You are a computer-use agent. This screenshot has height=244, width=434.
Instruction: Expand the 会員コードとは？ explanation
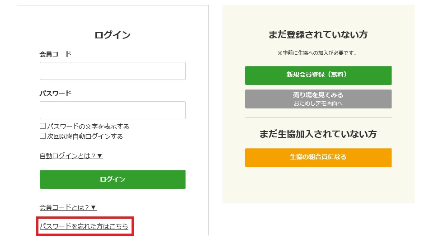coord(68,207)
